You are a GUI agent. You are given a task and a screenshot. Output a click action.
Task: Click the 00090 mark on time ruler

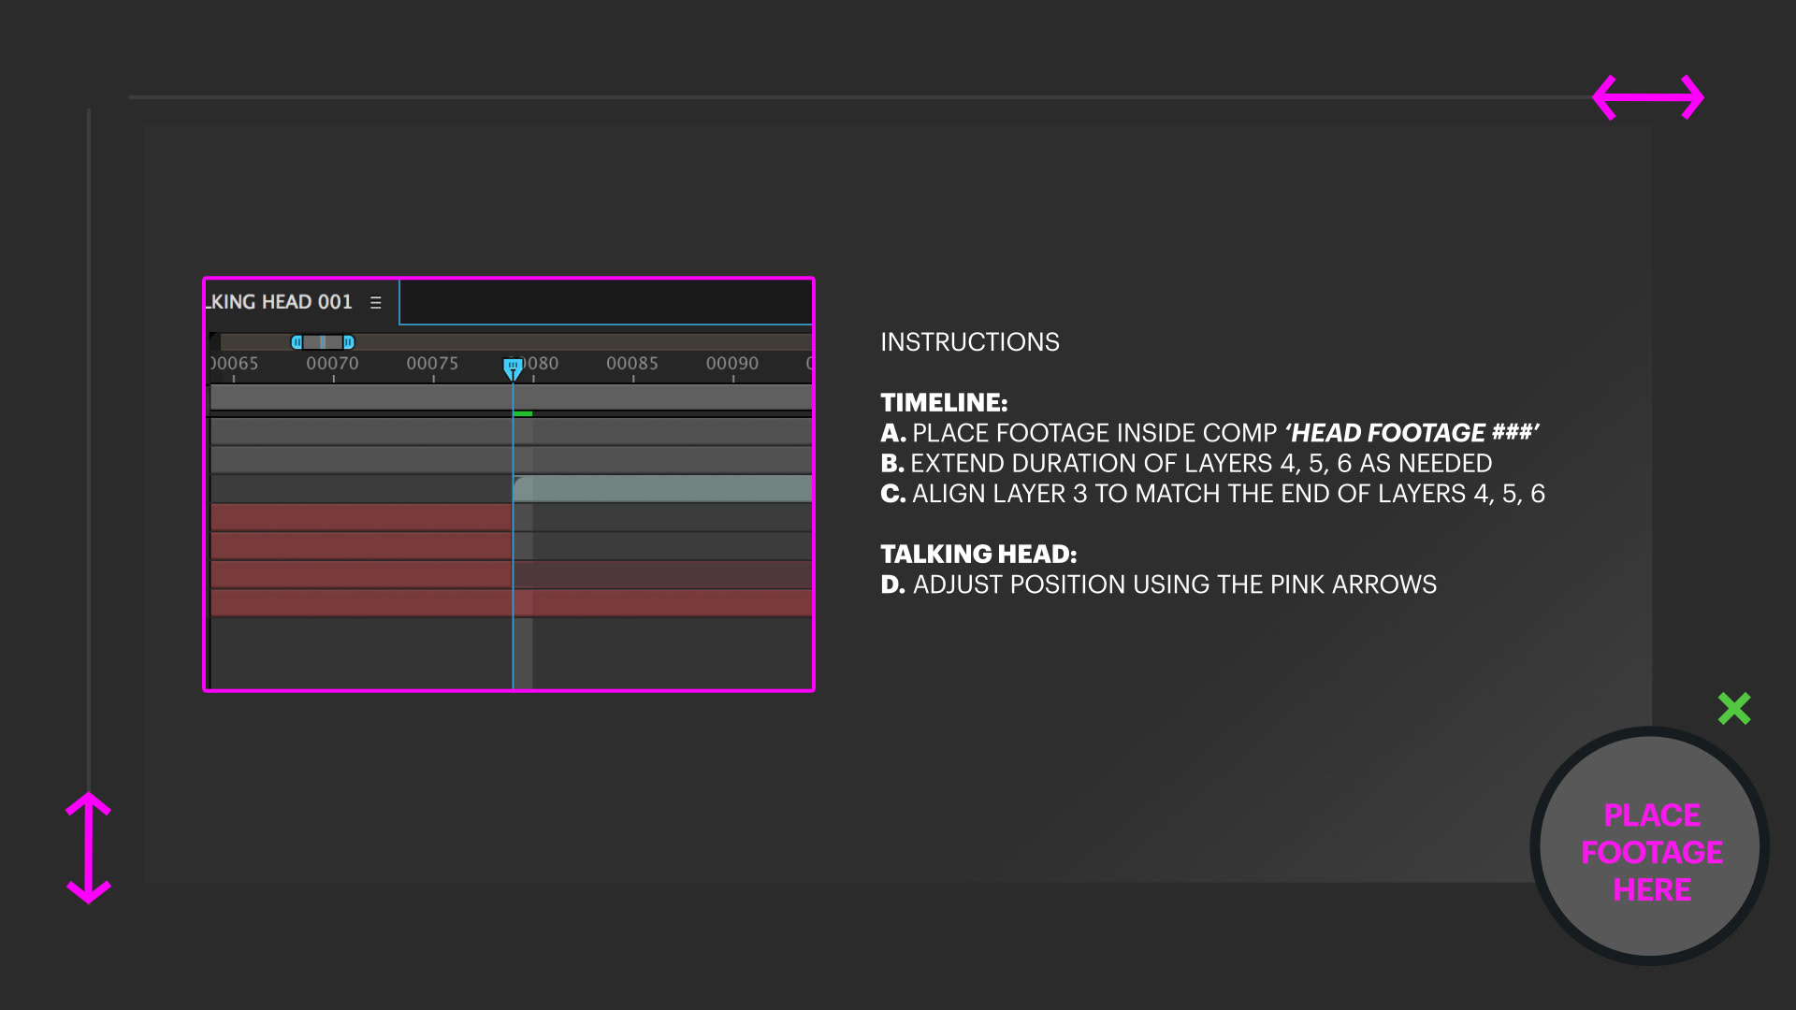[732, 363]
